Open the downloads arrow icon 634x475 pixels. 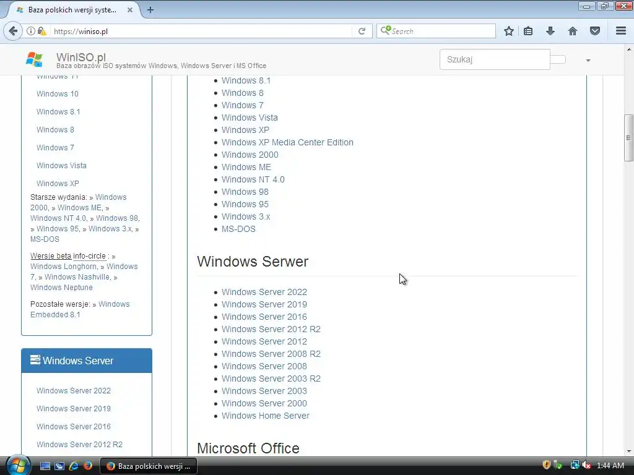pyautogui.click(x=550, y=31)
